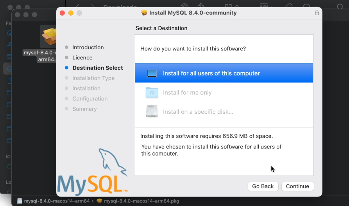Viewport: 349px width, 206px height.
Task: Select the Installation Type step
Action: click(x=93, y=78)
